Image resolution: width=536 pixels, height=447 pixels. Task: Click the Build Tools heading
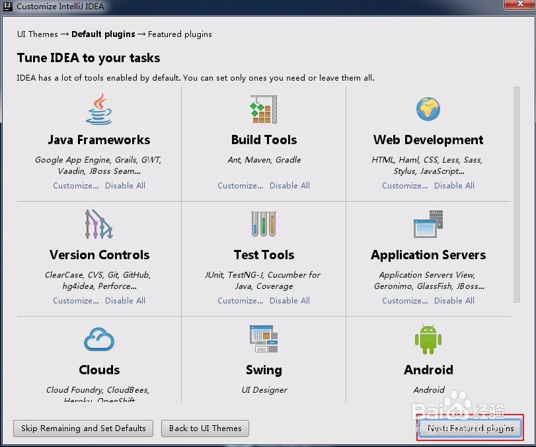[264, 140]
